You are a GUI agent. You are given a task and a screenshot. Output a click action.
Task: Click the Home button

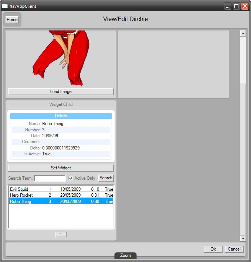click(x=12, y=20)
